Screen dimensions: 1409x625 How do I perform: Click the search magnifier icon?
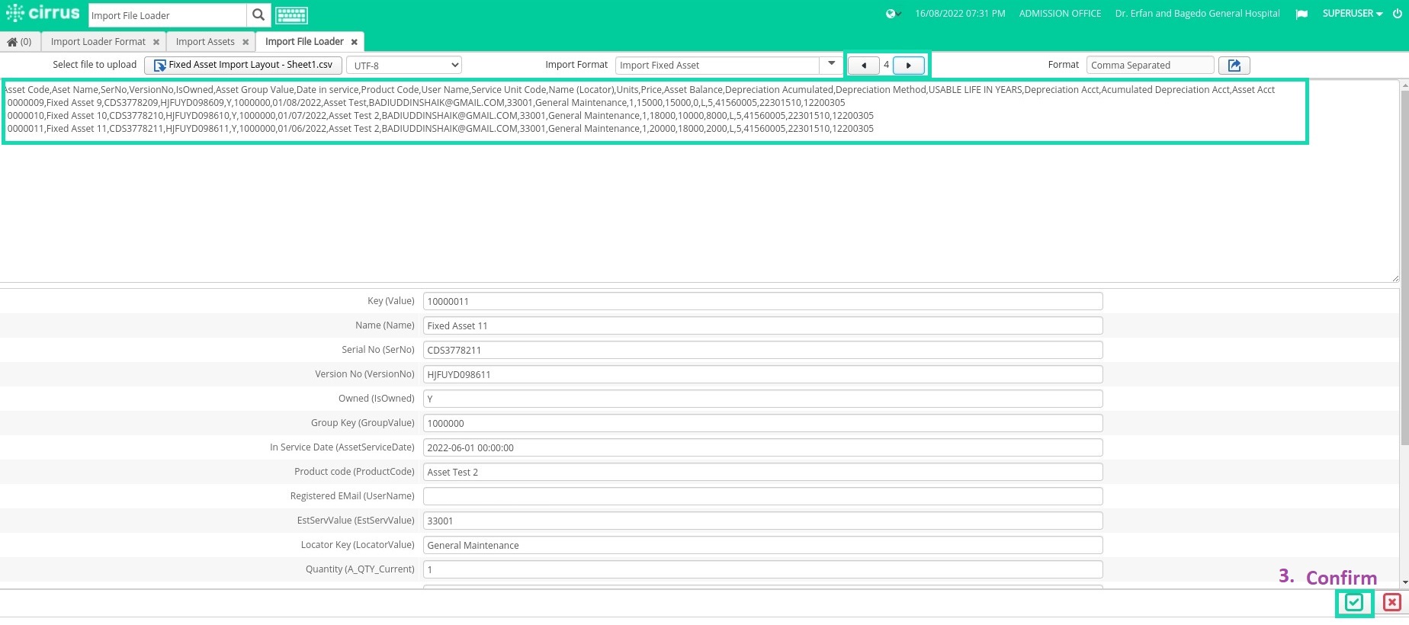(258, 15)
